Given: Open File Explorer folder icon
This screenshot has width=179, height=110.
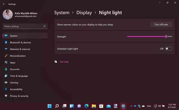Looking at the screenshot, I should [94, 106].
